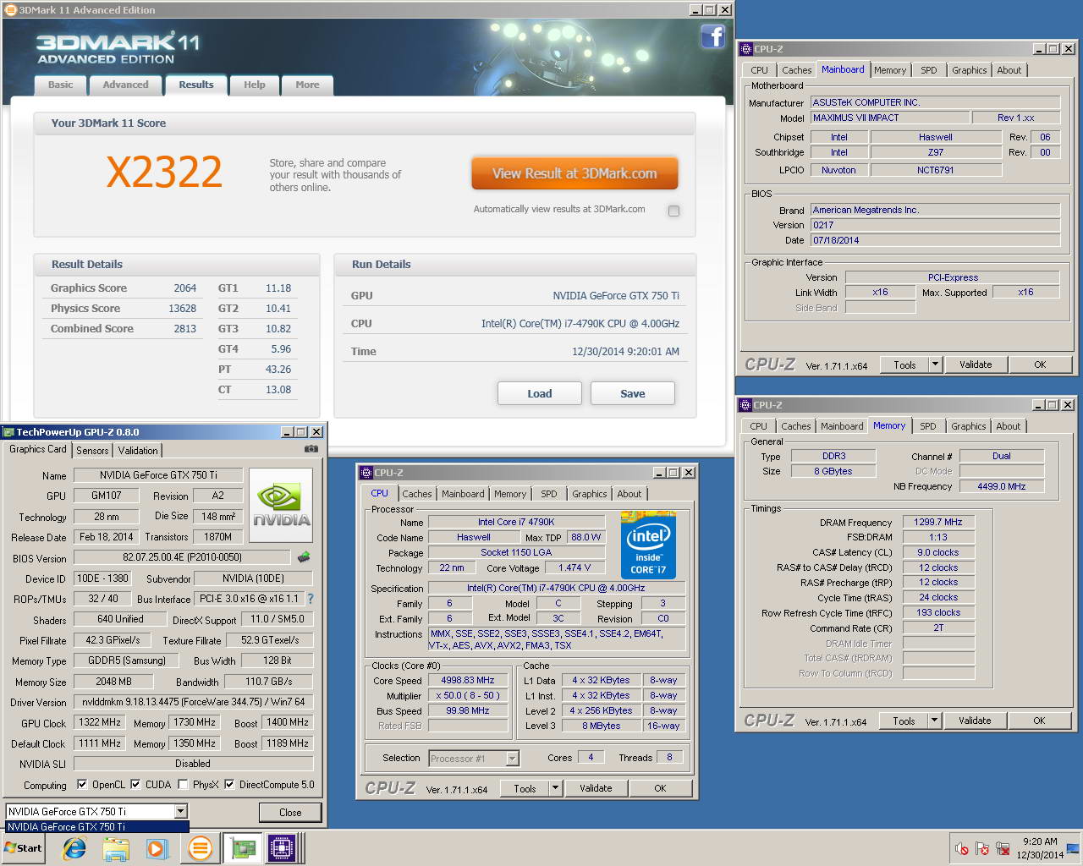This screenshot has width=1083, height=866.
Task: Click the X2322 score text
Action: tap(164, 172)
